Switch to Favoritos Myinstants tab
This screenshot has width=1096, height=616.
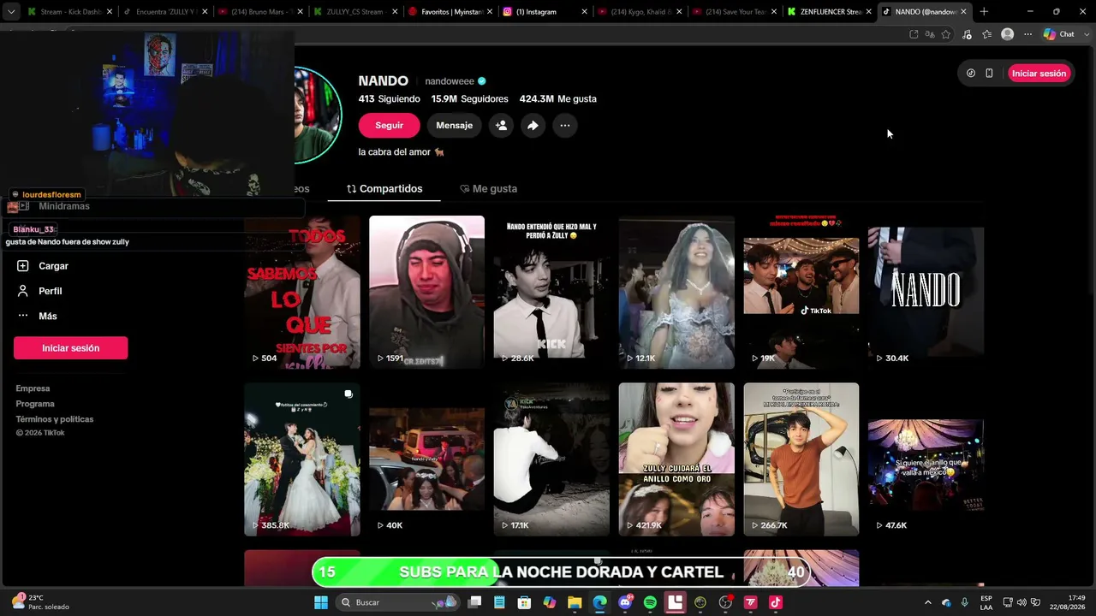point(450,12)
